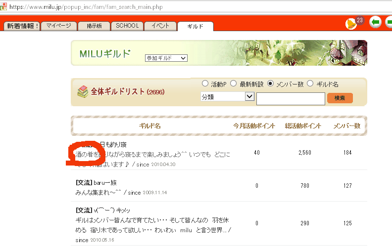Click the books icon beside 全体ギルドリスト
The image size is (392, 251).
[x=82, y=92]
